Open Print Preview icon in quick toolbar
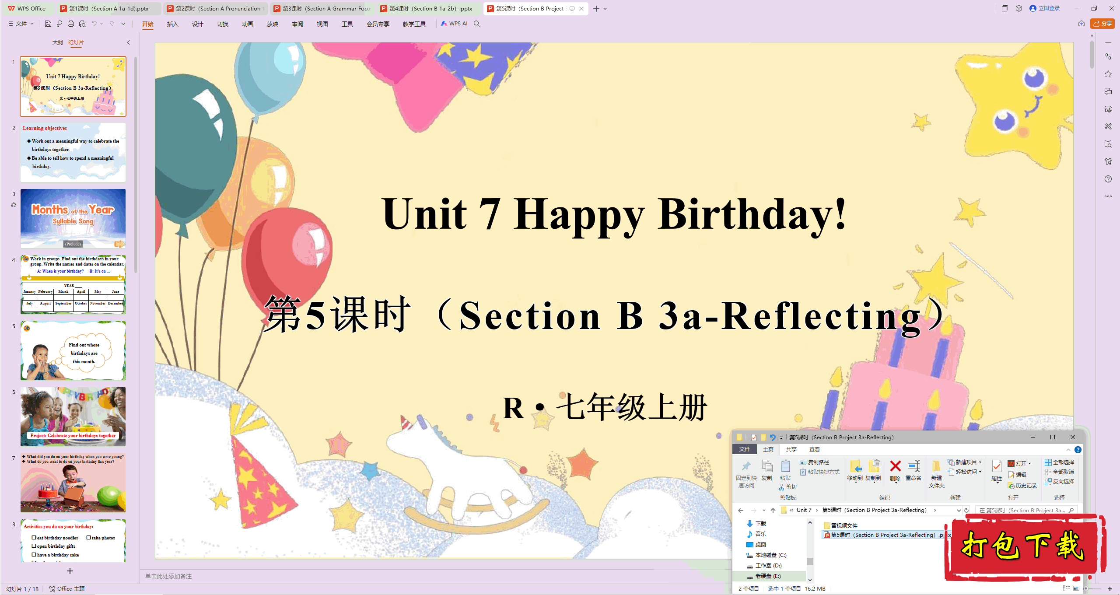 tap(82, 24)
